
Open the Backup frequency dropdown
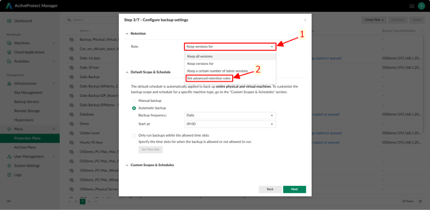230,115
